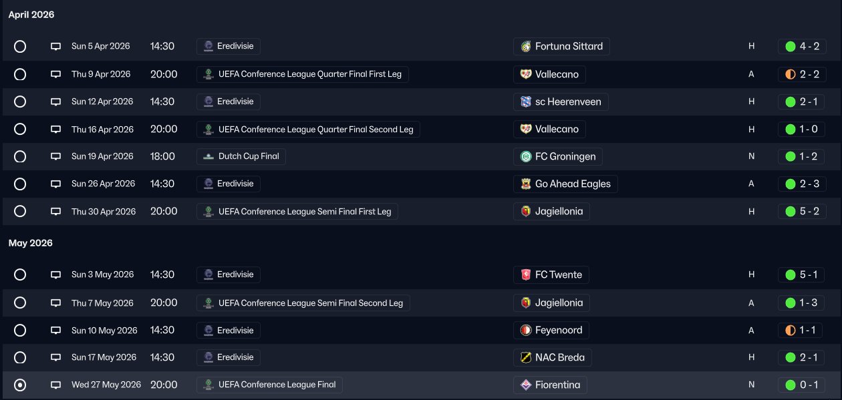Select the radio button for Sun 5 Apr match

[x=20, y=47]
